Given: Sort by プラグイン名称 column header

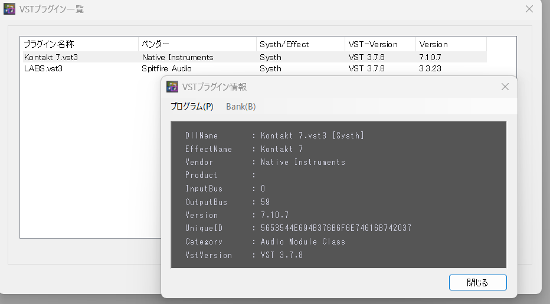Looking at the screenshot, I should coord(79,44).
